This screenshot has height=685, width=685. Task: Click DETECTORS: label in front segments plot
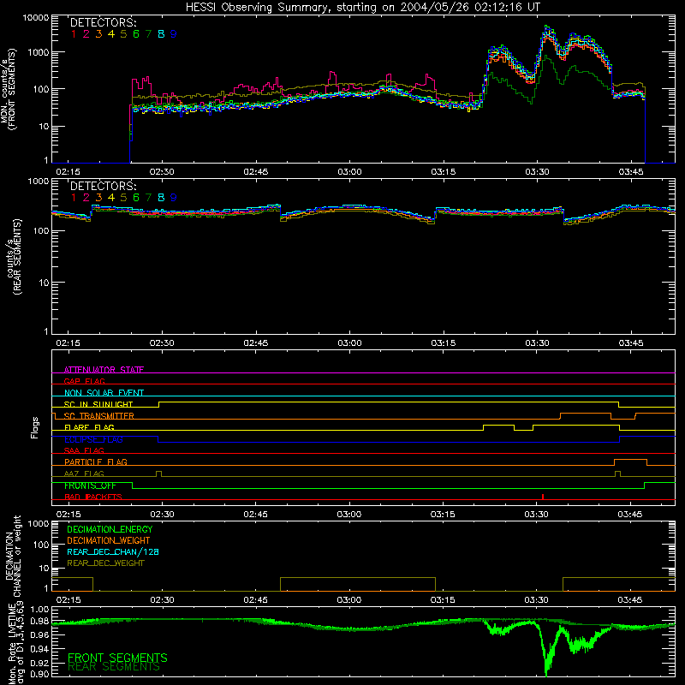[x=104, y=22]
